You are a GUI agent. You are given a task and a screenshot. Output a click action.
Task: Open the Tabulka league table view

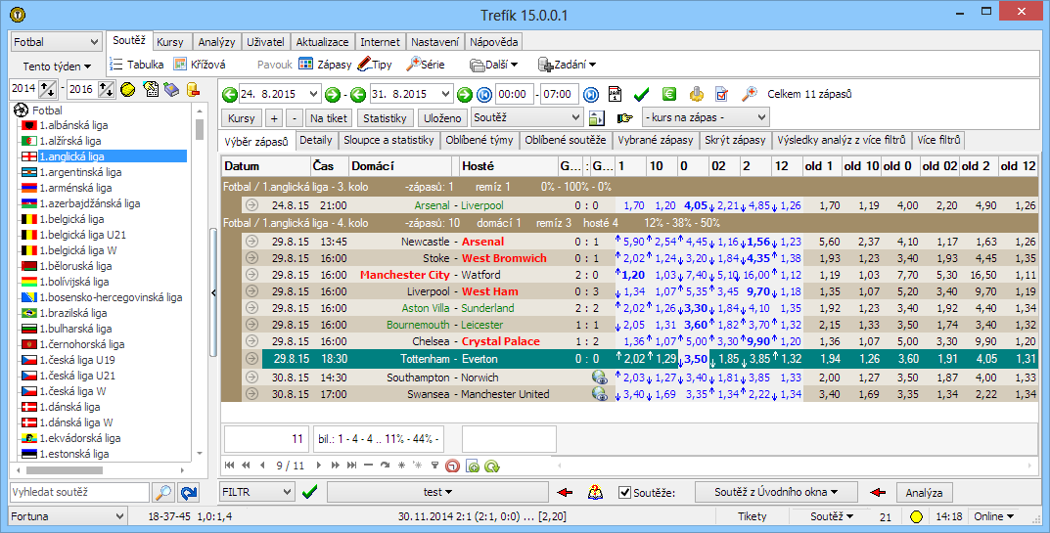click(137, 65)
